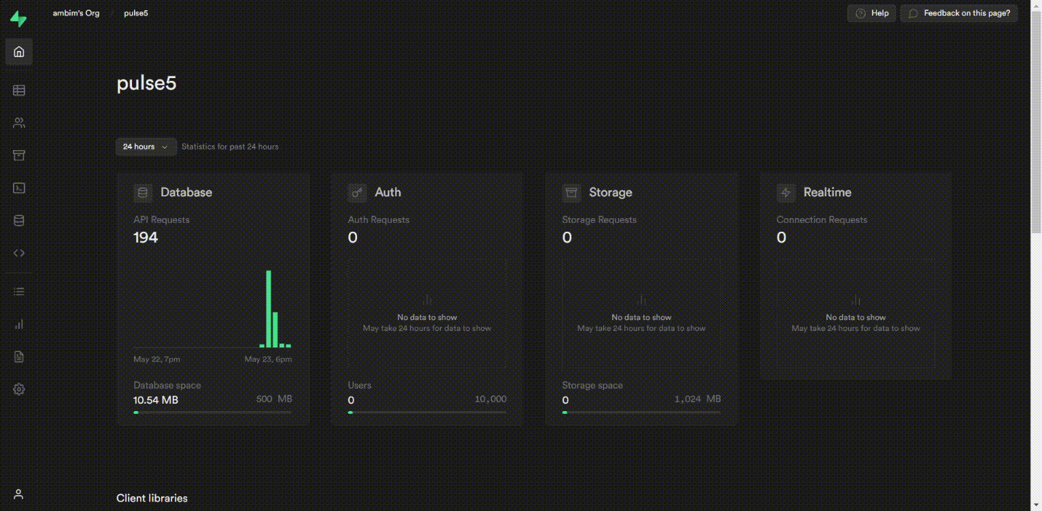Click Feedback on this page button
This screenshot has height=511, width=1042.
[959, 14]
